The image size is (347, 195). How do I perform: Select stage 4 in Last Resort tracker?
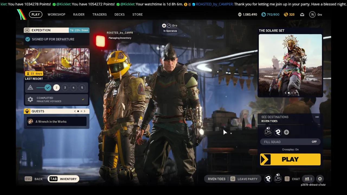point(73,87)
